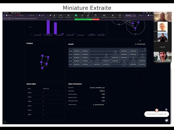Click 'Got any questions?' help chat popup
The width and height of the screenshot is (174, 130).
coord(157,114)
